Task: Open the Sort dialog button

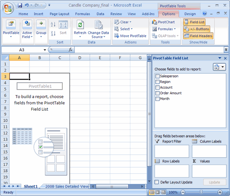Action: click(63, 28)
